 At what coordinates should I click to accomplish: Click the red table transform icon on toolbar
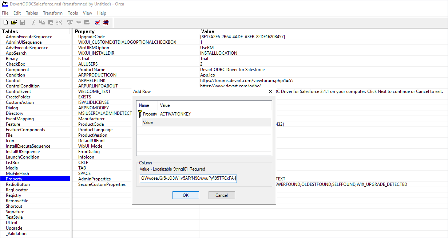pyautogui.click(x=106, y=22)
